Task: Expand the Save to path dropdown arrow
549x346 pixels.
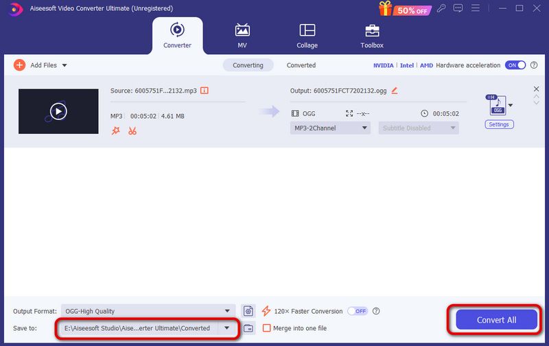Action: tap(226, 328)
